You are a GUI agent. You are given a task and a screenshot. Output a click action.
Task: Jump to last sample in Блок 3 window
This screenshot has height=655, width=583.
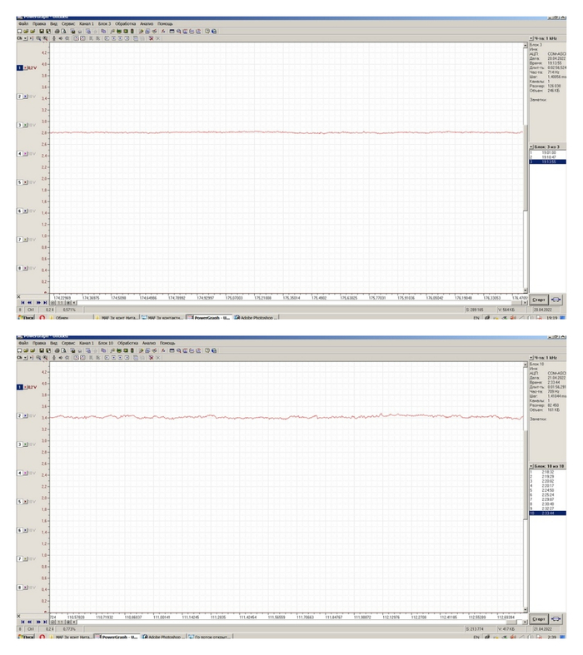(x=45, y=303)
